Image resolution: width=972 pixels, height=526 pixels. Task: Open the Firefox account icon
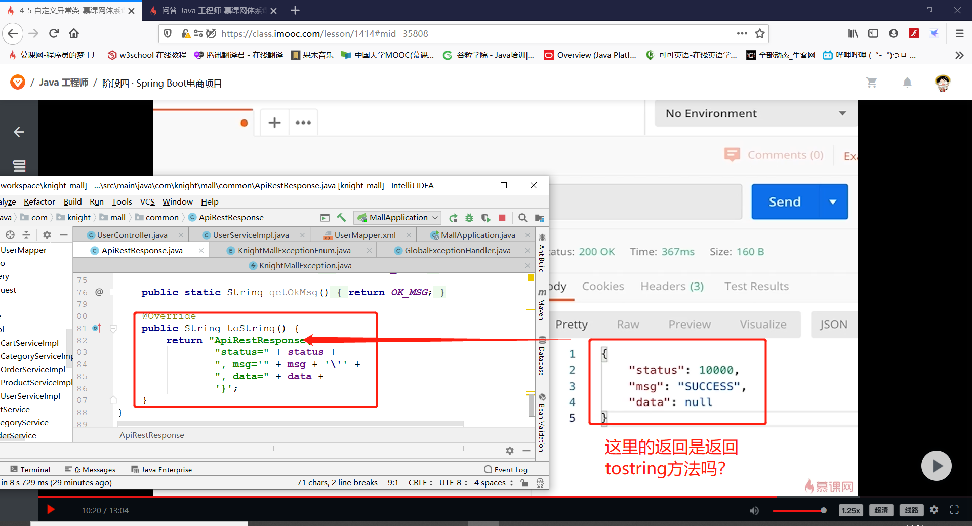click(894, 33)
